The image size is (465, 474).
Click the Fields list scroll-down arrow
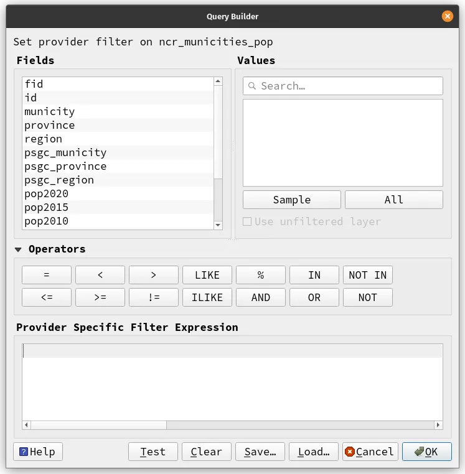[x=218, y=225]
